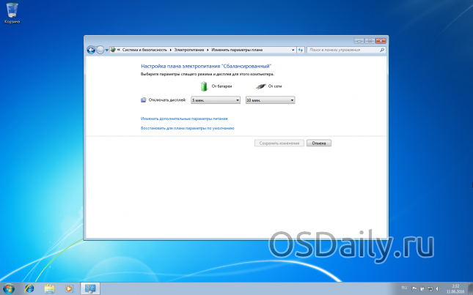The width and height of the screenshot is (473, 295).
Task: Click the Windows Start button
Action: [9, 287]
